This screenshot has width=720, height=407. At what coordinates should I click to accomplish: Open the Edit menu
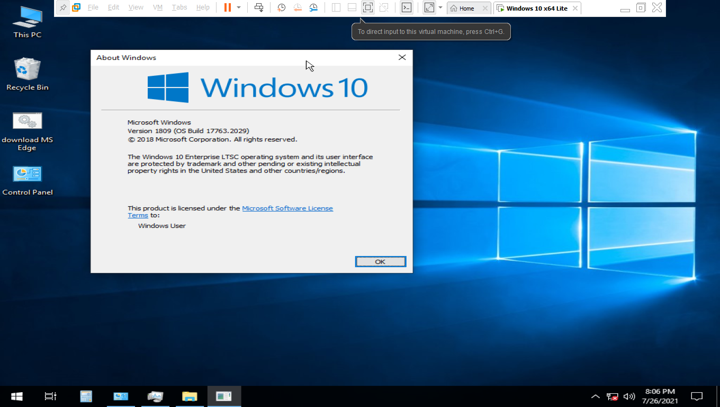113,7
